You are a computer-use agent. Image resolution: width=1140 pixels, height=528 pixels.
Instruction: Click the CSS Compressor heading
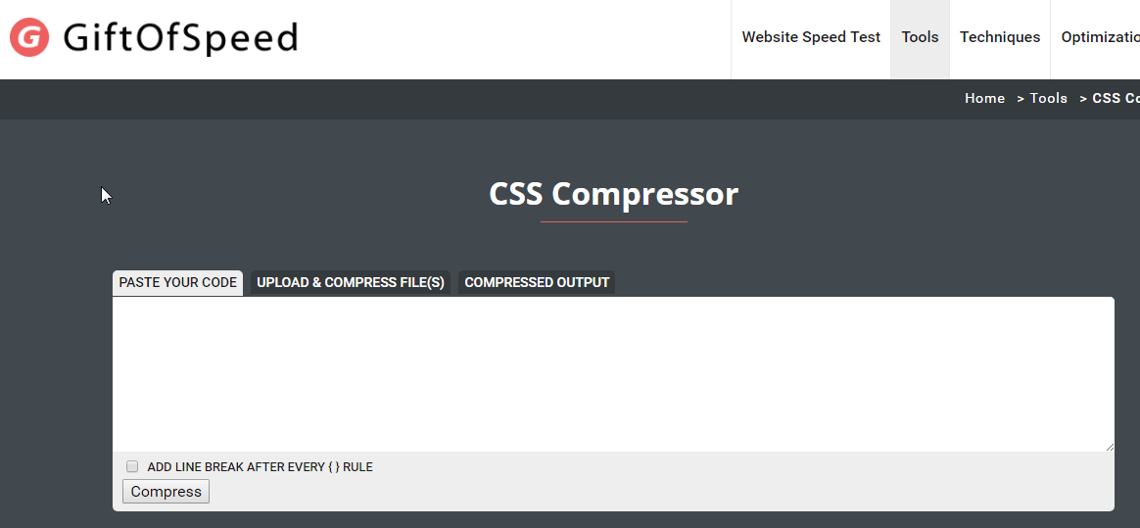coord(614,194)
